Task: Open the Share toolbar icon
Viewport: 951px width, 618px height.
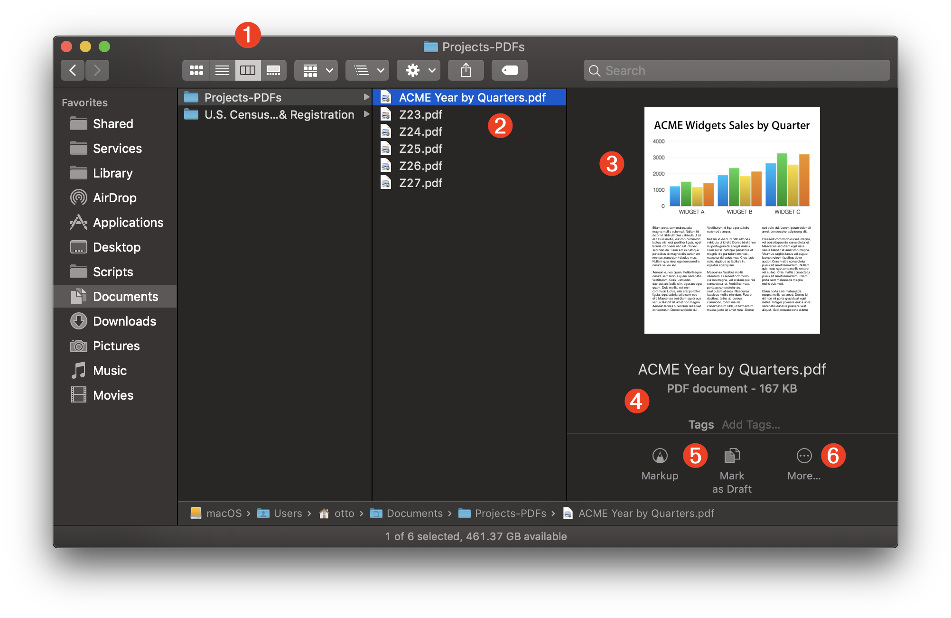Action: [466, 70]
